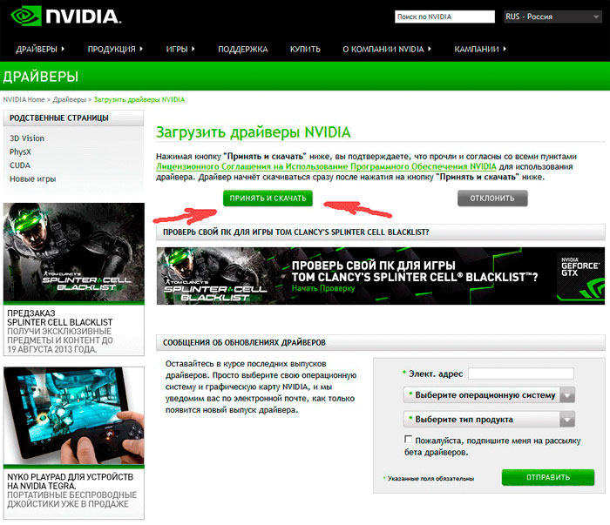Click the Splinter Cell PC check banner
This screenshot has width=610, height=525.
(381, 276)
